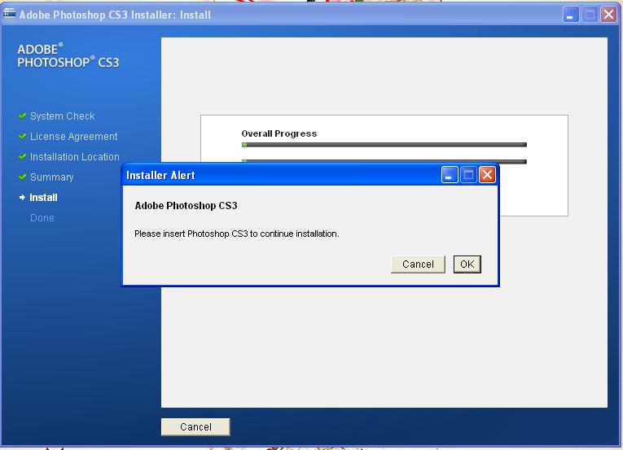623x450 pixels.
Task: Click Cancel at the bottom of the installer
Action: click(x=195, y=427)
